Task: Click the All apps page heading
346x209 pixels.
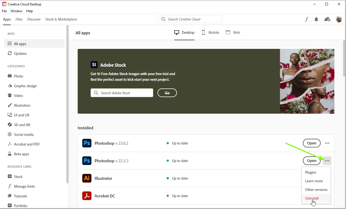Action: pyautogui.click(x=83, y=33)
